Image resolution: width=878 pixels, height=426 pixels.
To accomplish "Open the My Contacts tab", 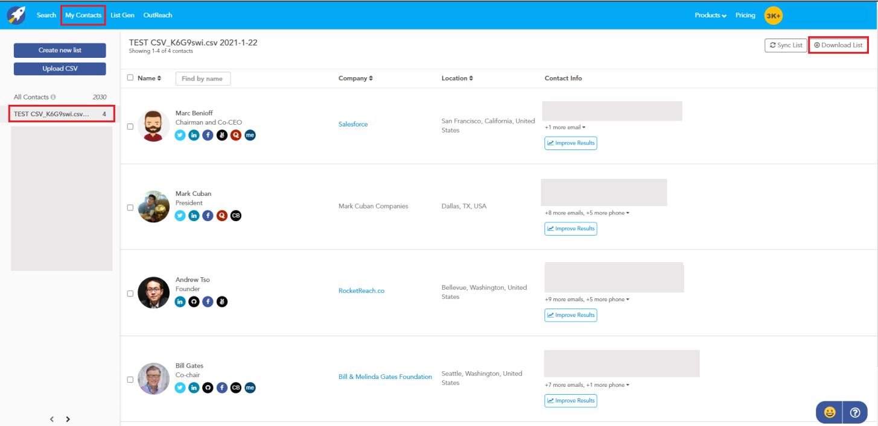I will 83,15.
